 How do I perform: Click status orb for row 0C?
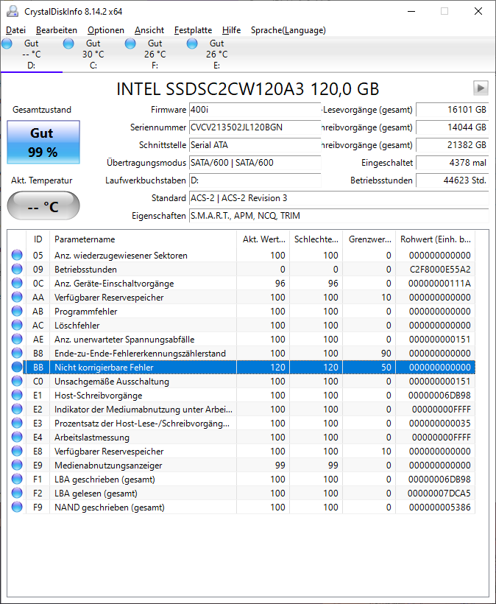tap(17, 283)
